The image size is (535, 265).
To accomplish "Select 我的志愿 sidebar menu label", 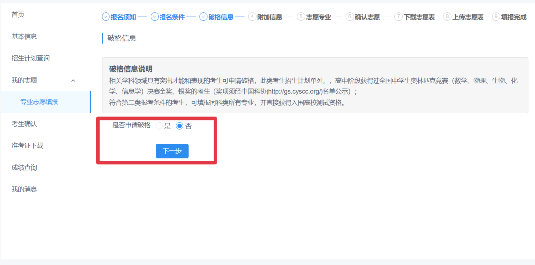I will [24, 80].
